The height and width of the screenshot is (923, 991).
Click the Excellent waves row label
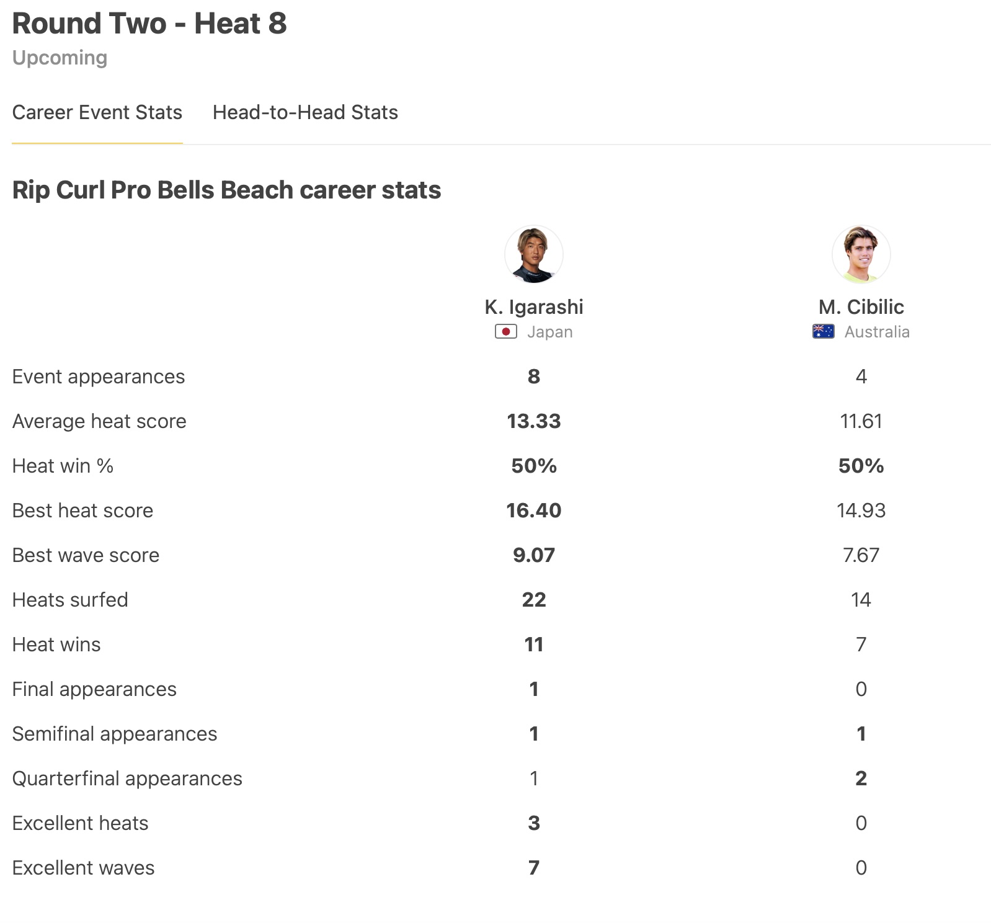[x=83, y=868]
